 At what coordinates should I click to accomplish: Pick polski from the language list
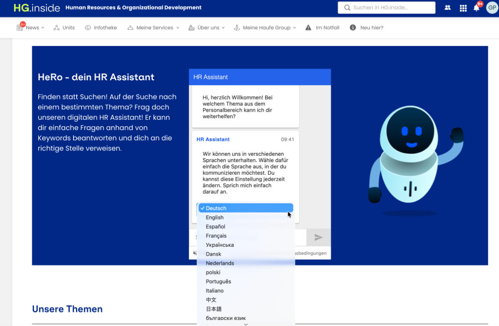click(x=246, y=273)
